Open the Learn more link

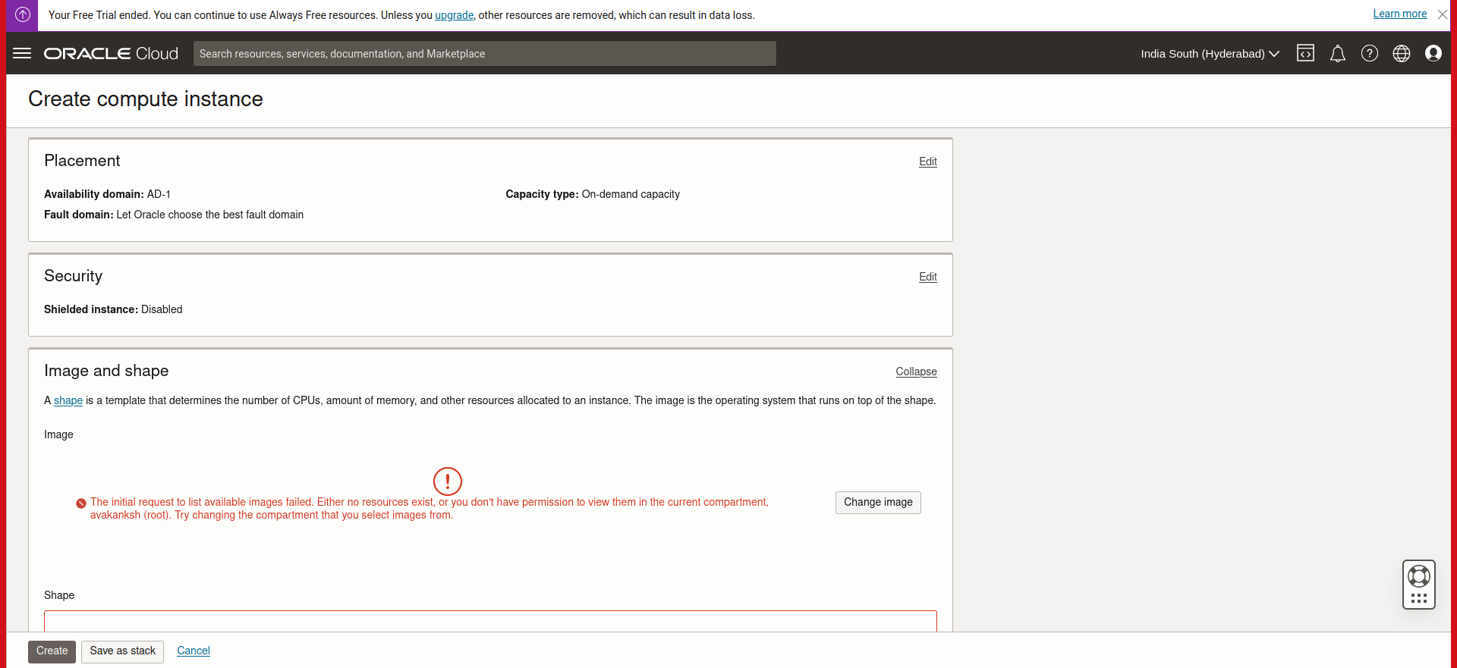coord(1399,14)
